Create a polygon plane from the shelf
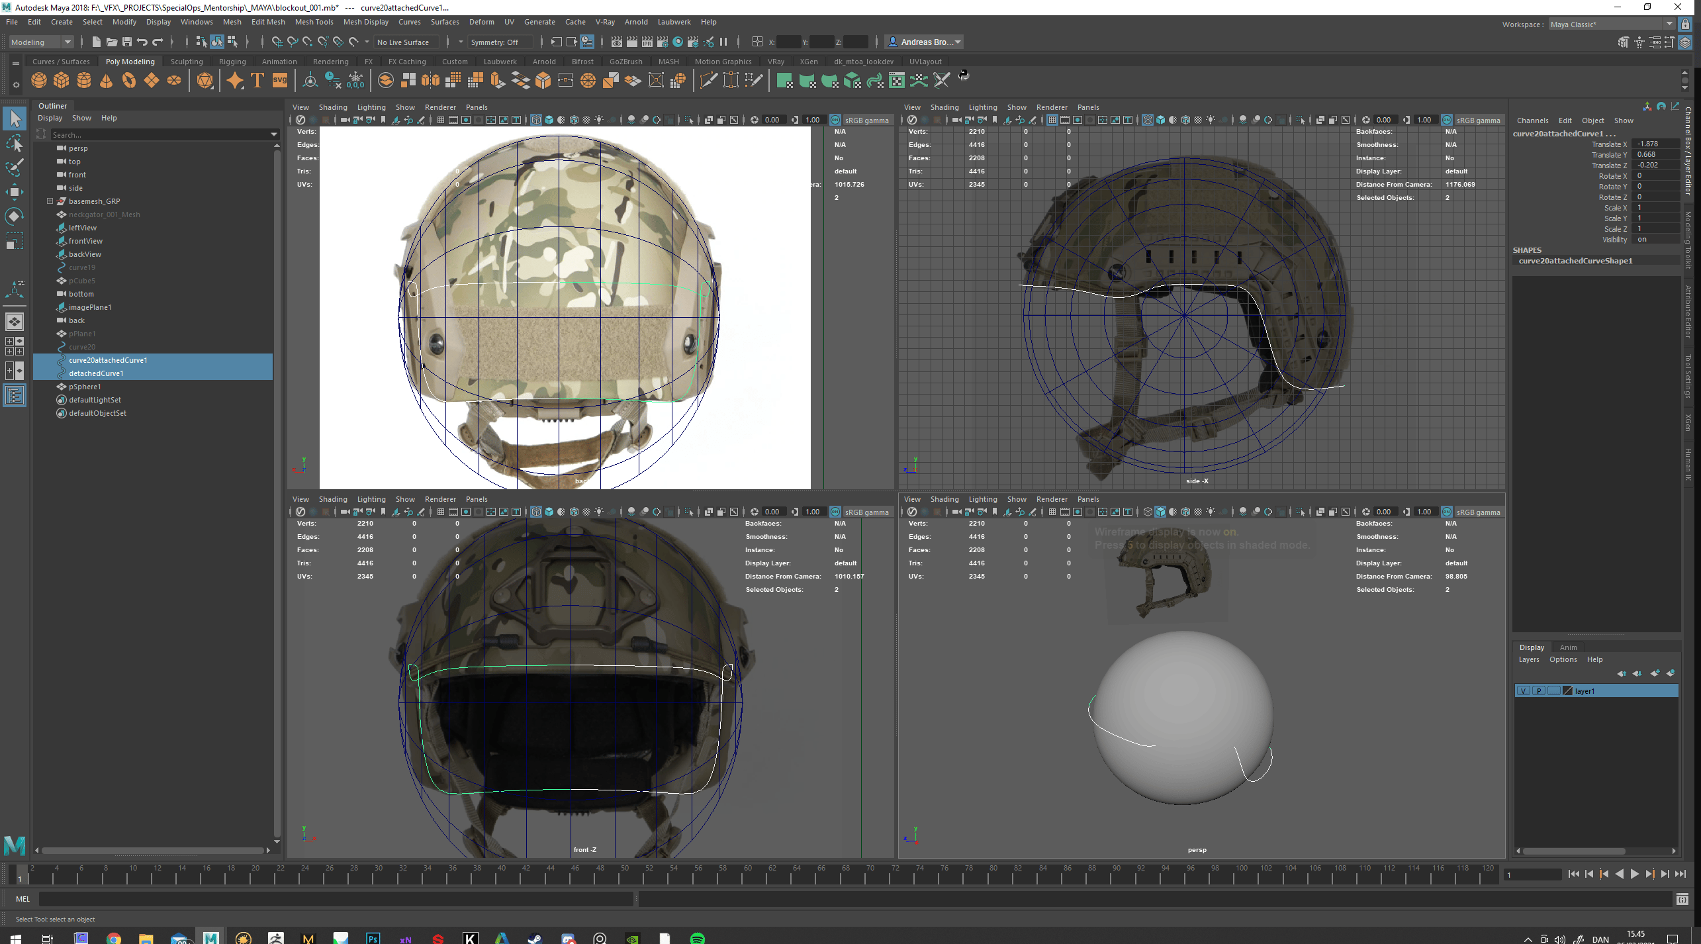Image resolution: width=1701 pixels, height=944 pixels. pos(152,81)
